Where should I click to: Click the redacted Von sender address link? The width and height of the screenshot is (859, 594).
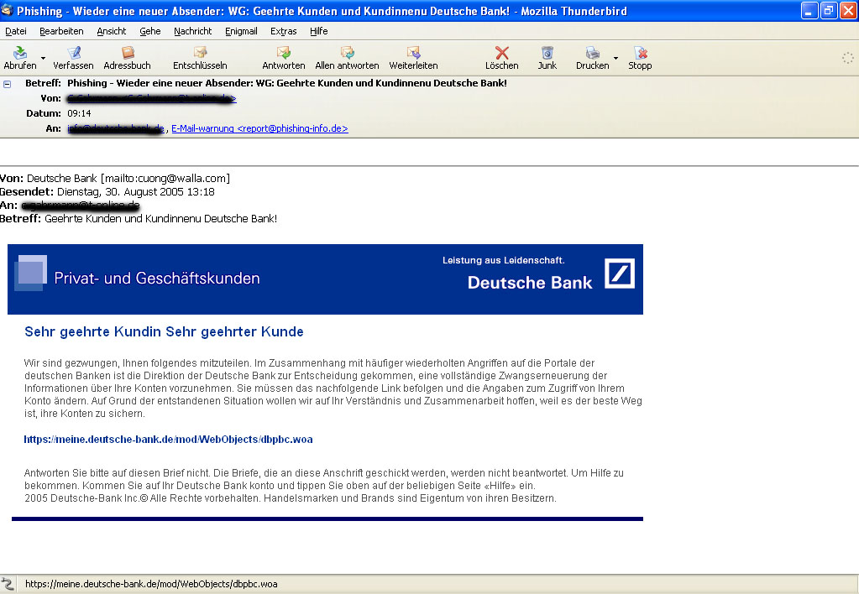pos(152,98)
